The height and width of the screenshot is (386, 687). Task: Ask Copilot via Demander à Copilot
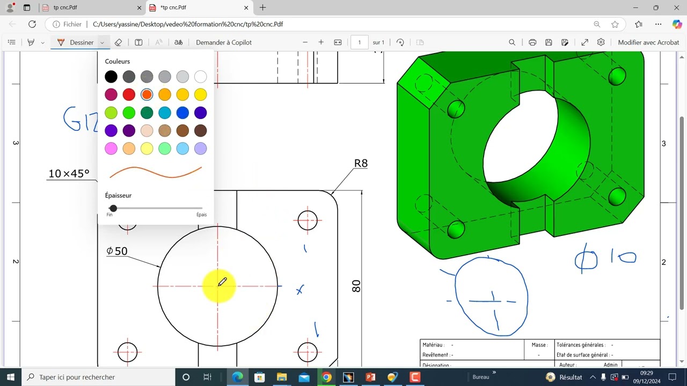click(224, 42)
